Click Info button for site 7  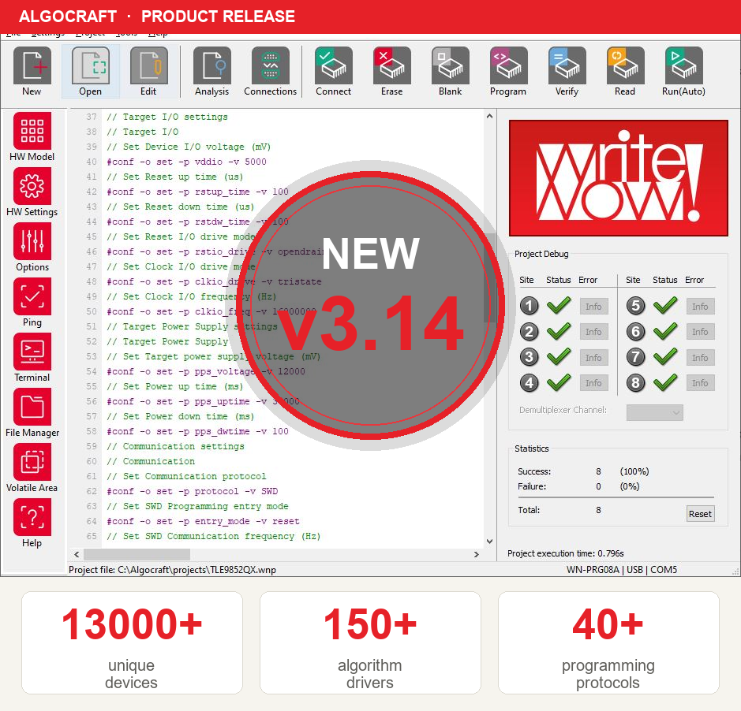point(700,357)
